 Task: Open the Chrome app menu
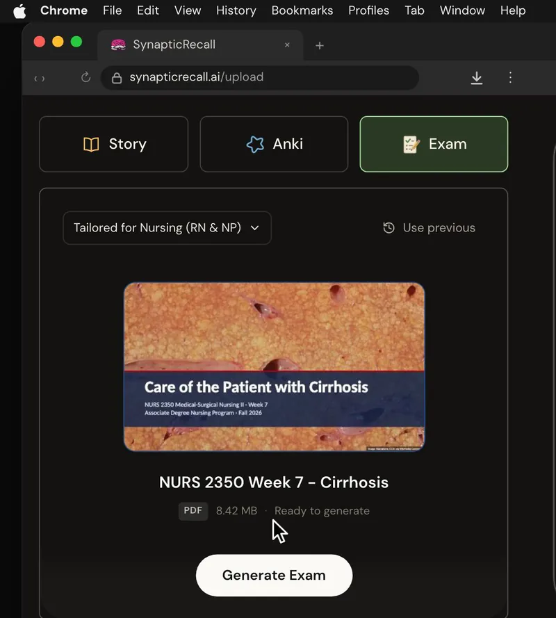coord(64,10)
